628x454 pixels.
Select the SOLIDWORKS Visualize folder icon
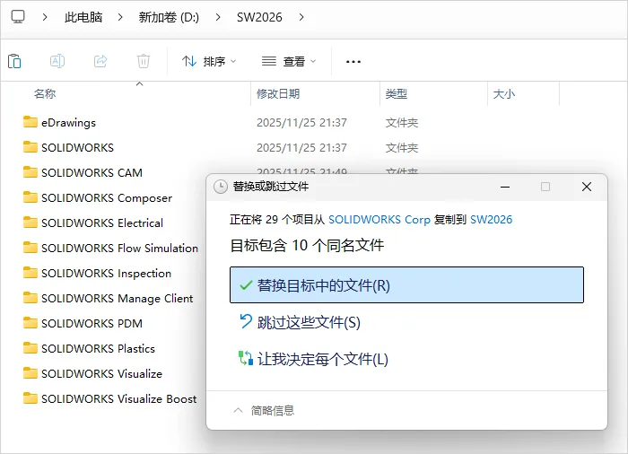click(31, 373)
